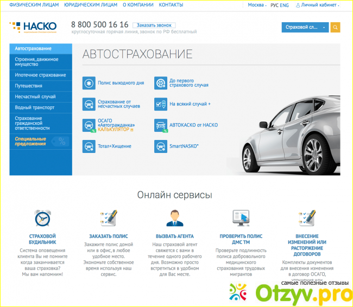Click the Вызвать агента person icon
This screenshot has height=307, width=353.
point(174,218)
